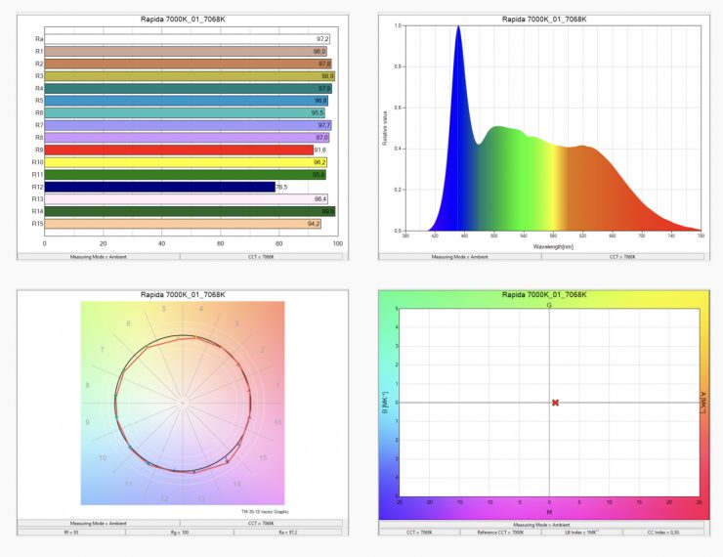Click 'Wavelength[nm]' axis label on spectrum chart

click(x=554, y=248)
